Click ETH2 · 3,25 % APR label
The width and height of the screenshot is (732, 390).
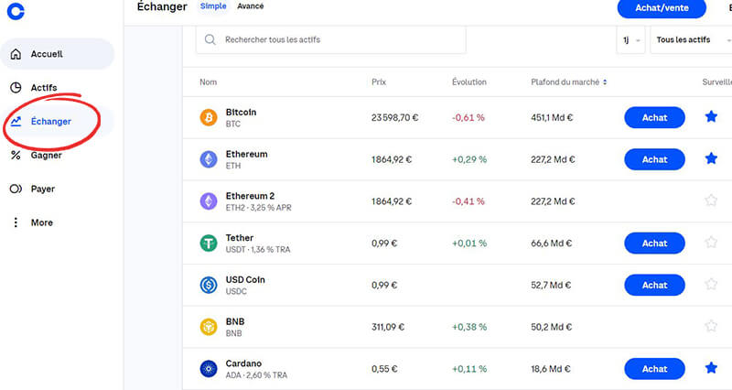259,208
